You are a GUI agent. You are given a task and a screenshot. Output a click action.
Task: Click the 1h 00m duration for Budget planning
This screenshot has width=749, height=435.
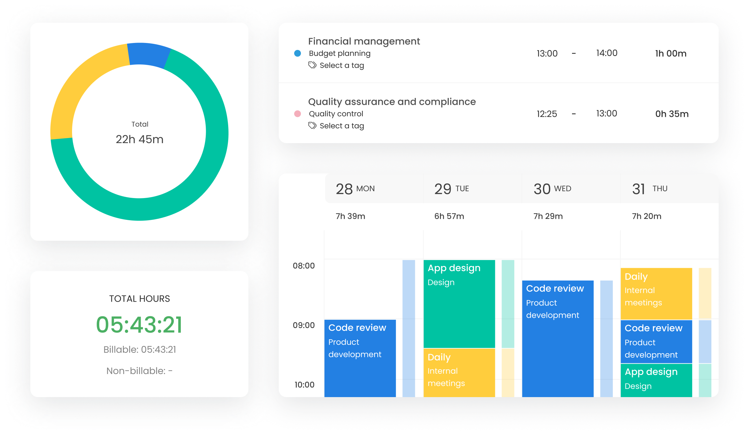(x=671, y=53)
